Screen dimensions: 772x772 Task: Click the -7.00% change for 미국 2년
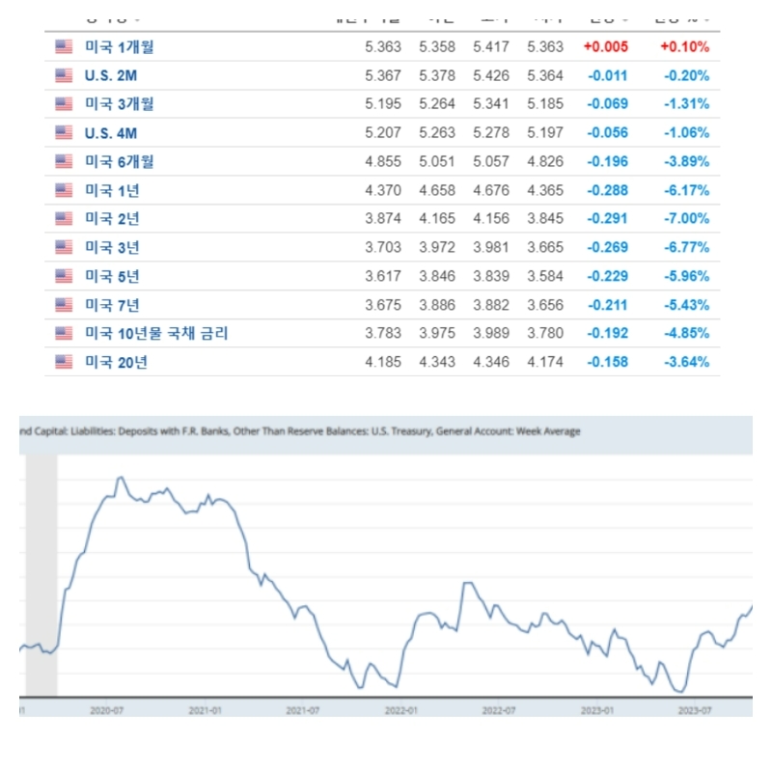pyautogui.click(x=686, y=218)
